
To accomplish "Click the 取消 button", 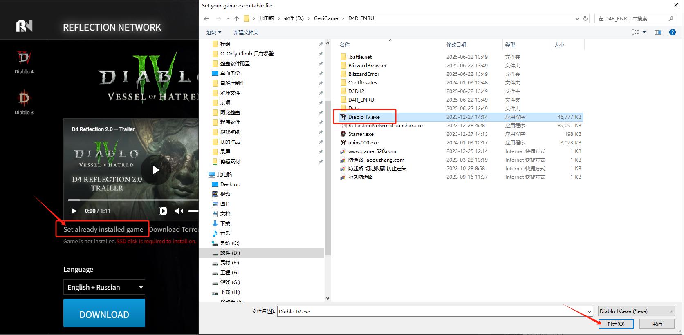I will pyautogui.click(x=657, y=324).
